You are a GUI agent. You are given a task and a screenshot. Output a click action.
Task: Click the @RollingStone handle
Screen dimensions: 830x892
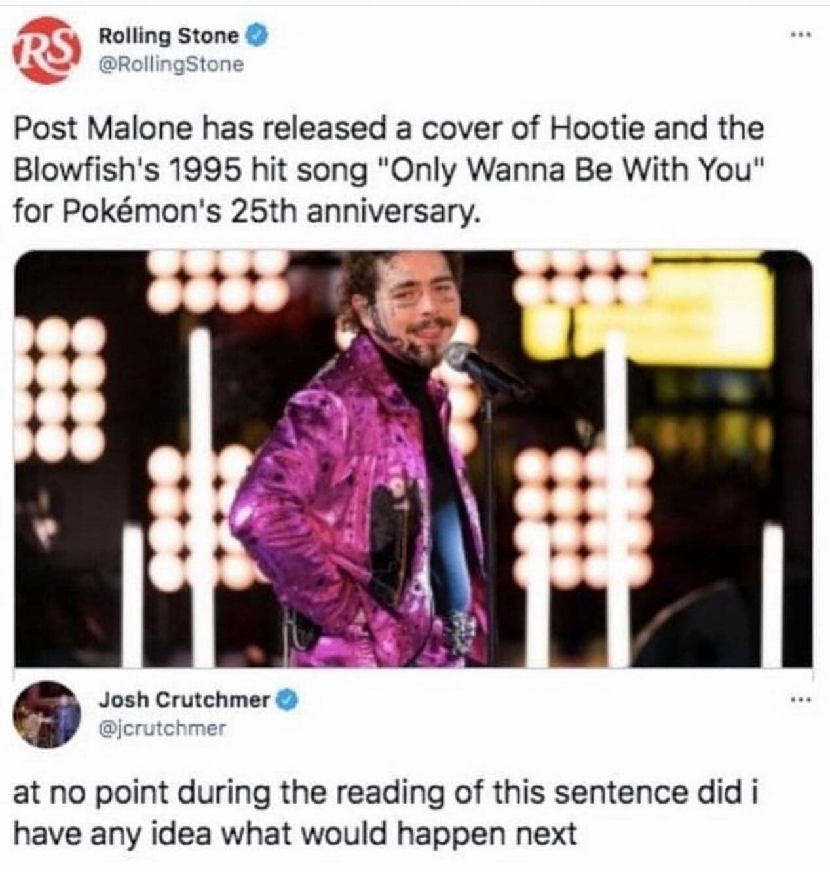pyautogui.click(x=171, y=65)
